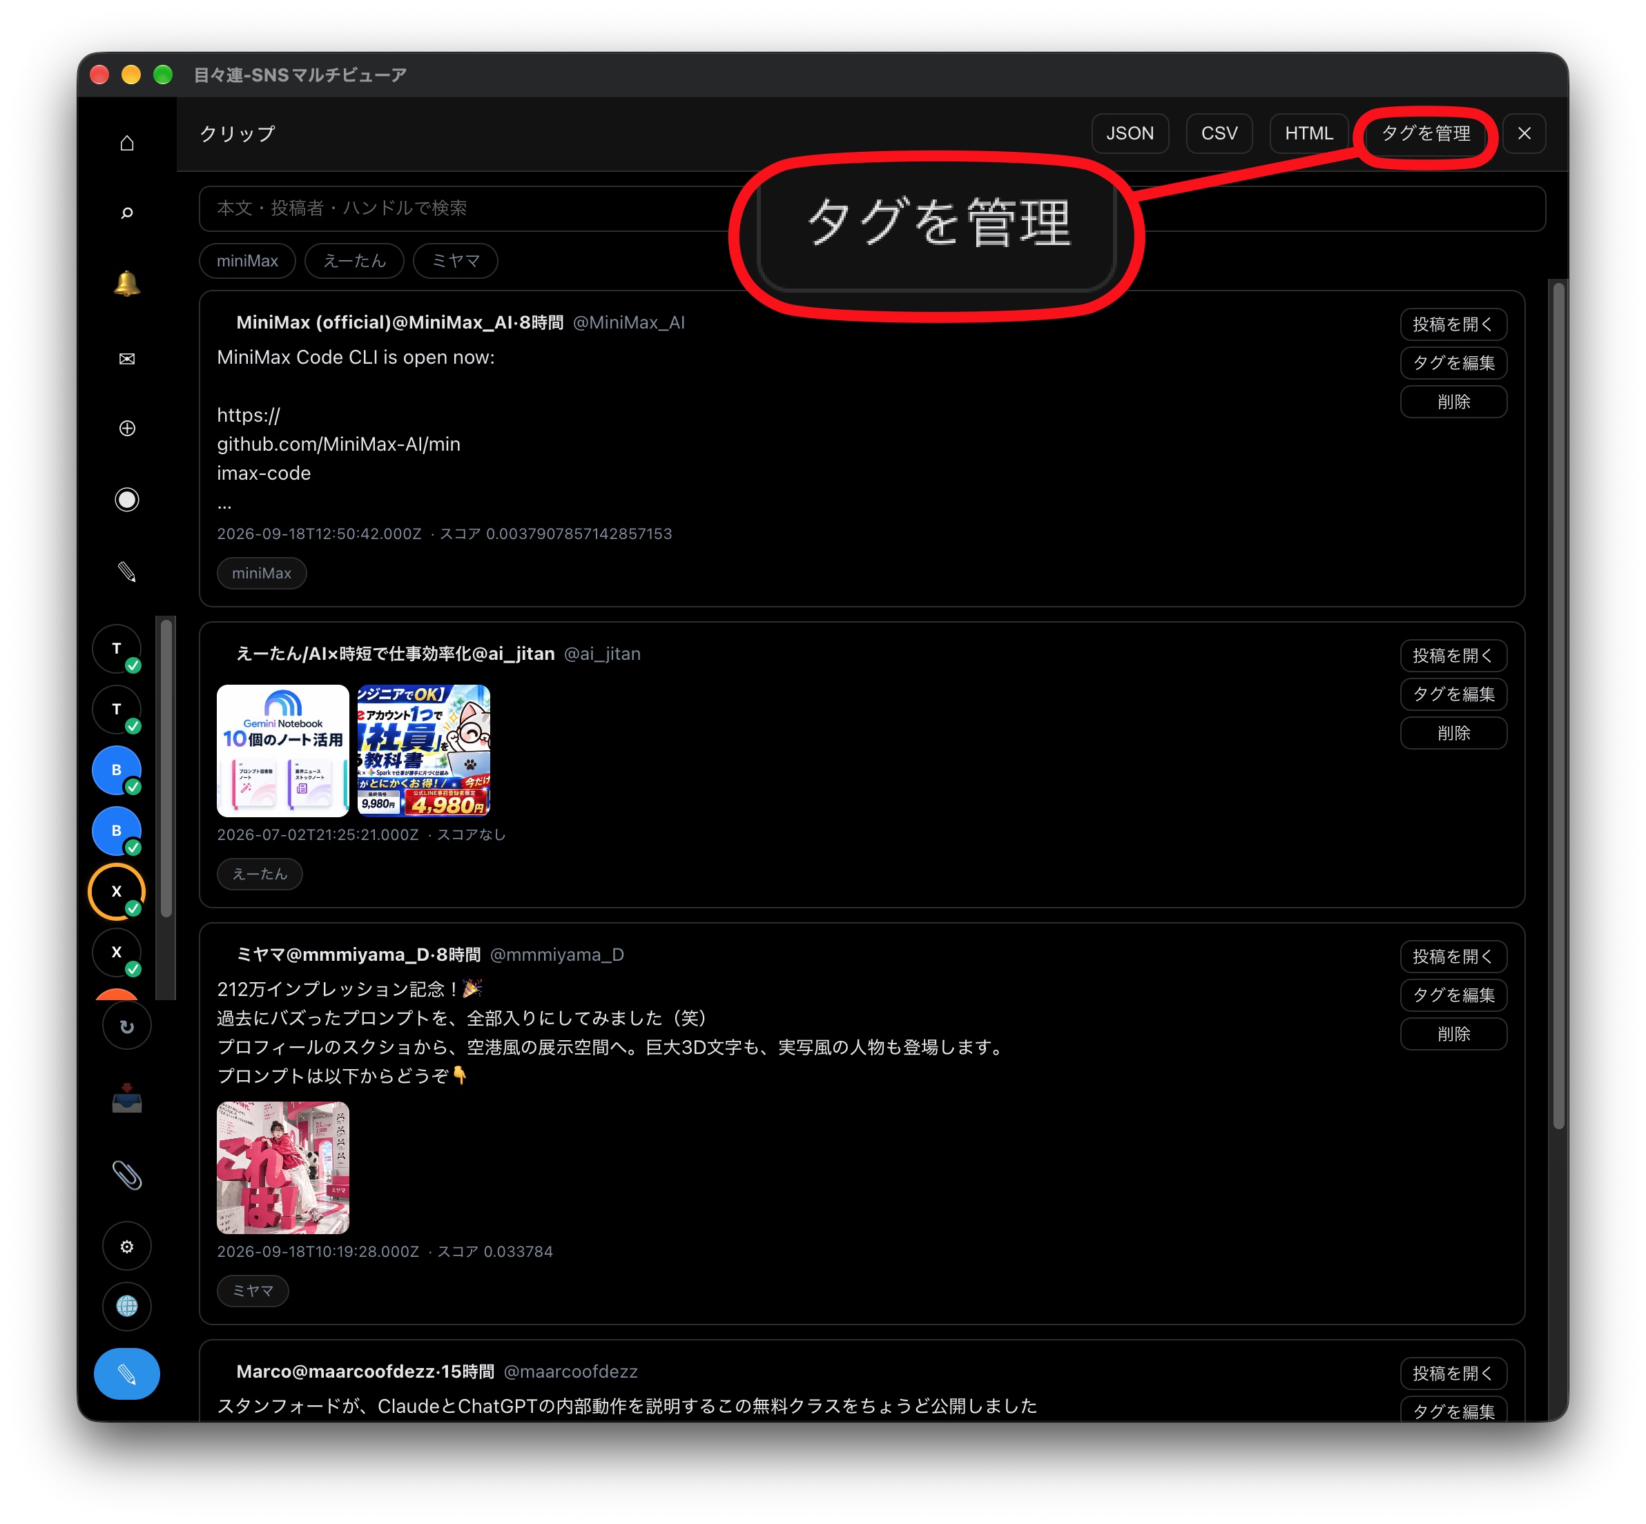The image size is (1646, 1524).
Task: Open the 社員 教科書 4,980円 thumbnail
Action: click(x=423, y=750)
